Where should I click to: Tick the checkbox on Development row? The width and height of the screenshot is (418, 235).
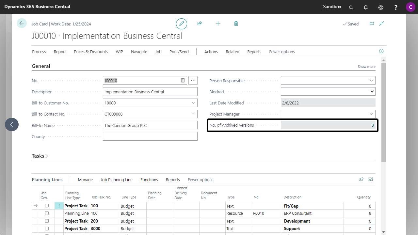pyautogui.click(x=47, y=221)
